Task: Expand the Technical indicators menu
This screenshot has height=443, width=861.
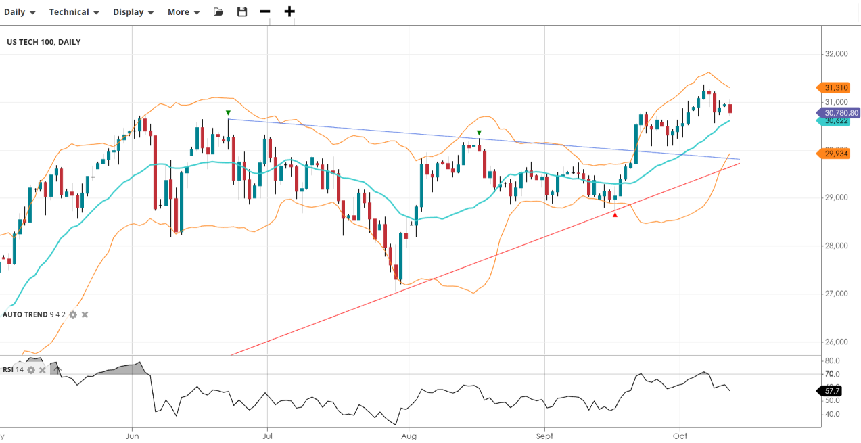Action: [74, 12]
